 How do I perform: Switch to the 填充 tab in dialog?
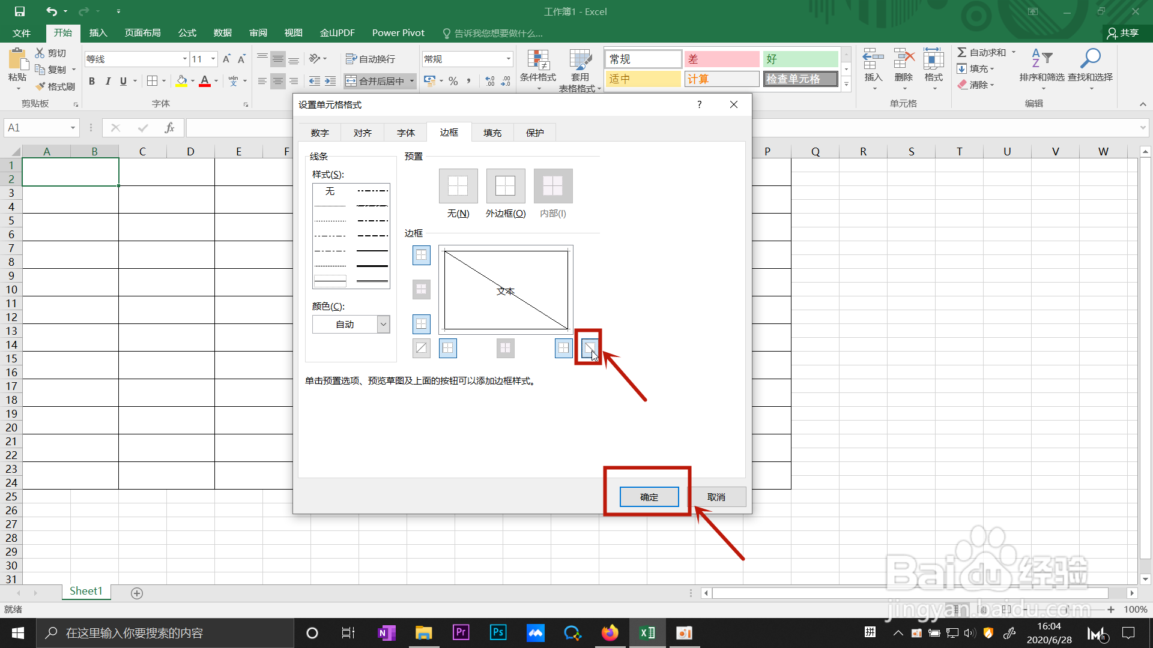(x=492, y=132)
